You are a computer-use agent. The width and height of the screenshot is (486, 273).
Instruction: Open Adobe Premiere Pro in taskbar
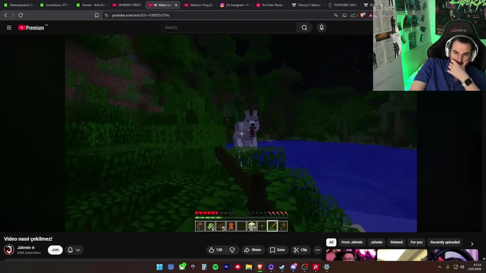pyautogui.click(x=227, y=267)
